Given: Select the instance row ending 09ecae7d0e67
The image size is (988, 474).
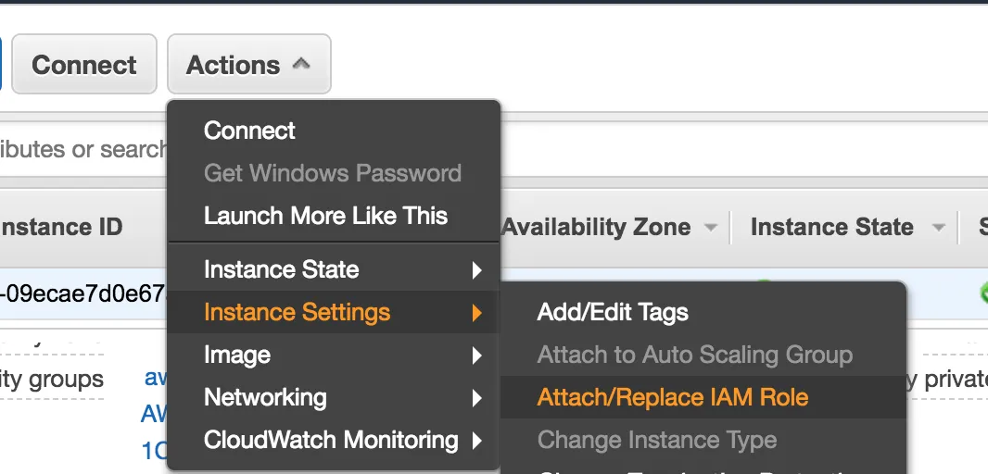Looking at the screenshot, I should pos(83,294).
